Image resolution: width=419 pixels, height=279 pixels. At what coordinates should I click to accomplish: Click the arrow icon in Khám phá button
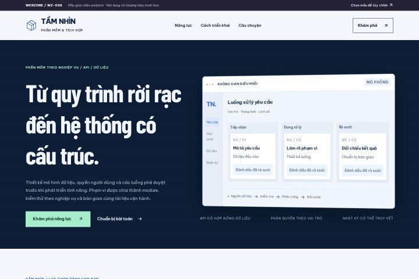point(386,26)
